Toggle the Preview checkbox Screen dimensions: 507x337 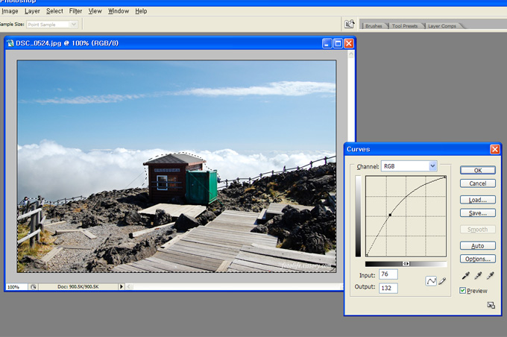pos(463,291)
